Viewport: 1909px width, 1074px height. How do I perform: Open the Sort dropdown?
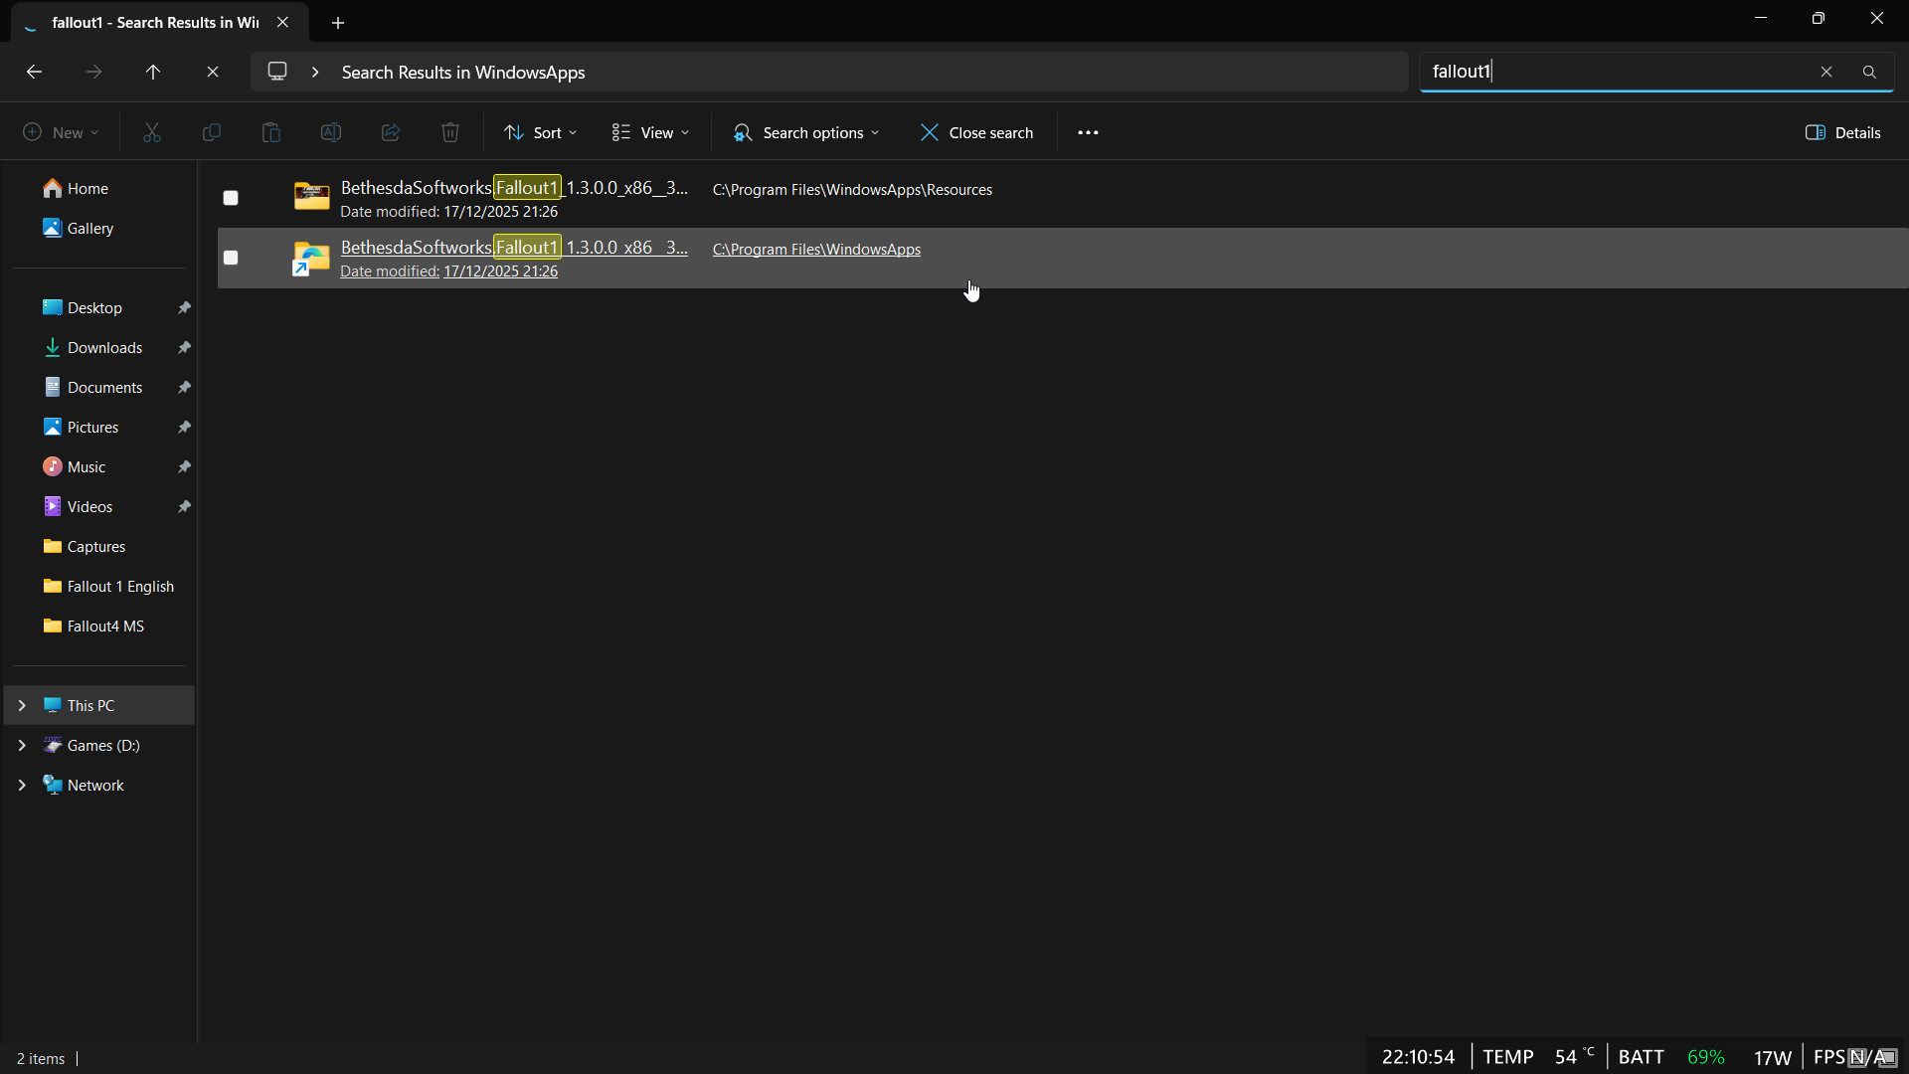coord(540,132)
